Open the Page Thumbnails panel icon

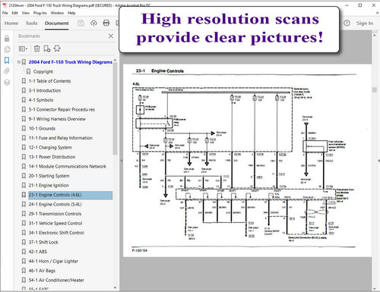[7, 49]
